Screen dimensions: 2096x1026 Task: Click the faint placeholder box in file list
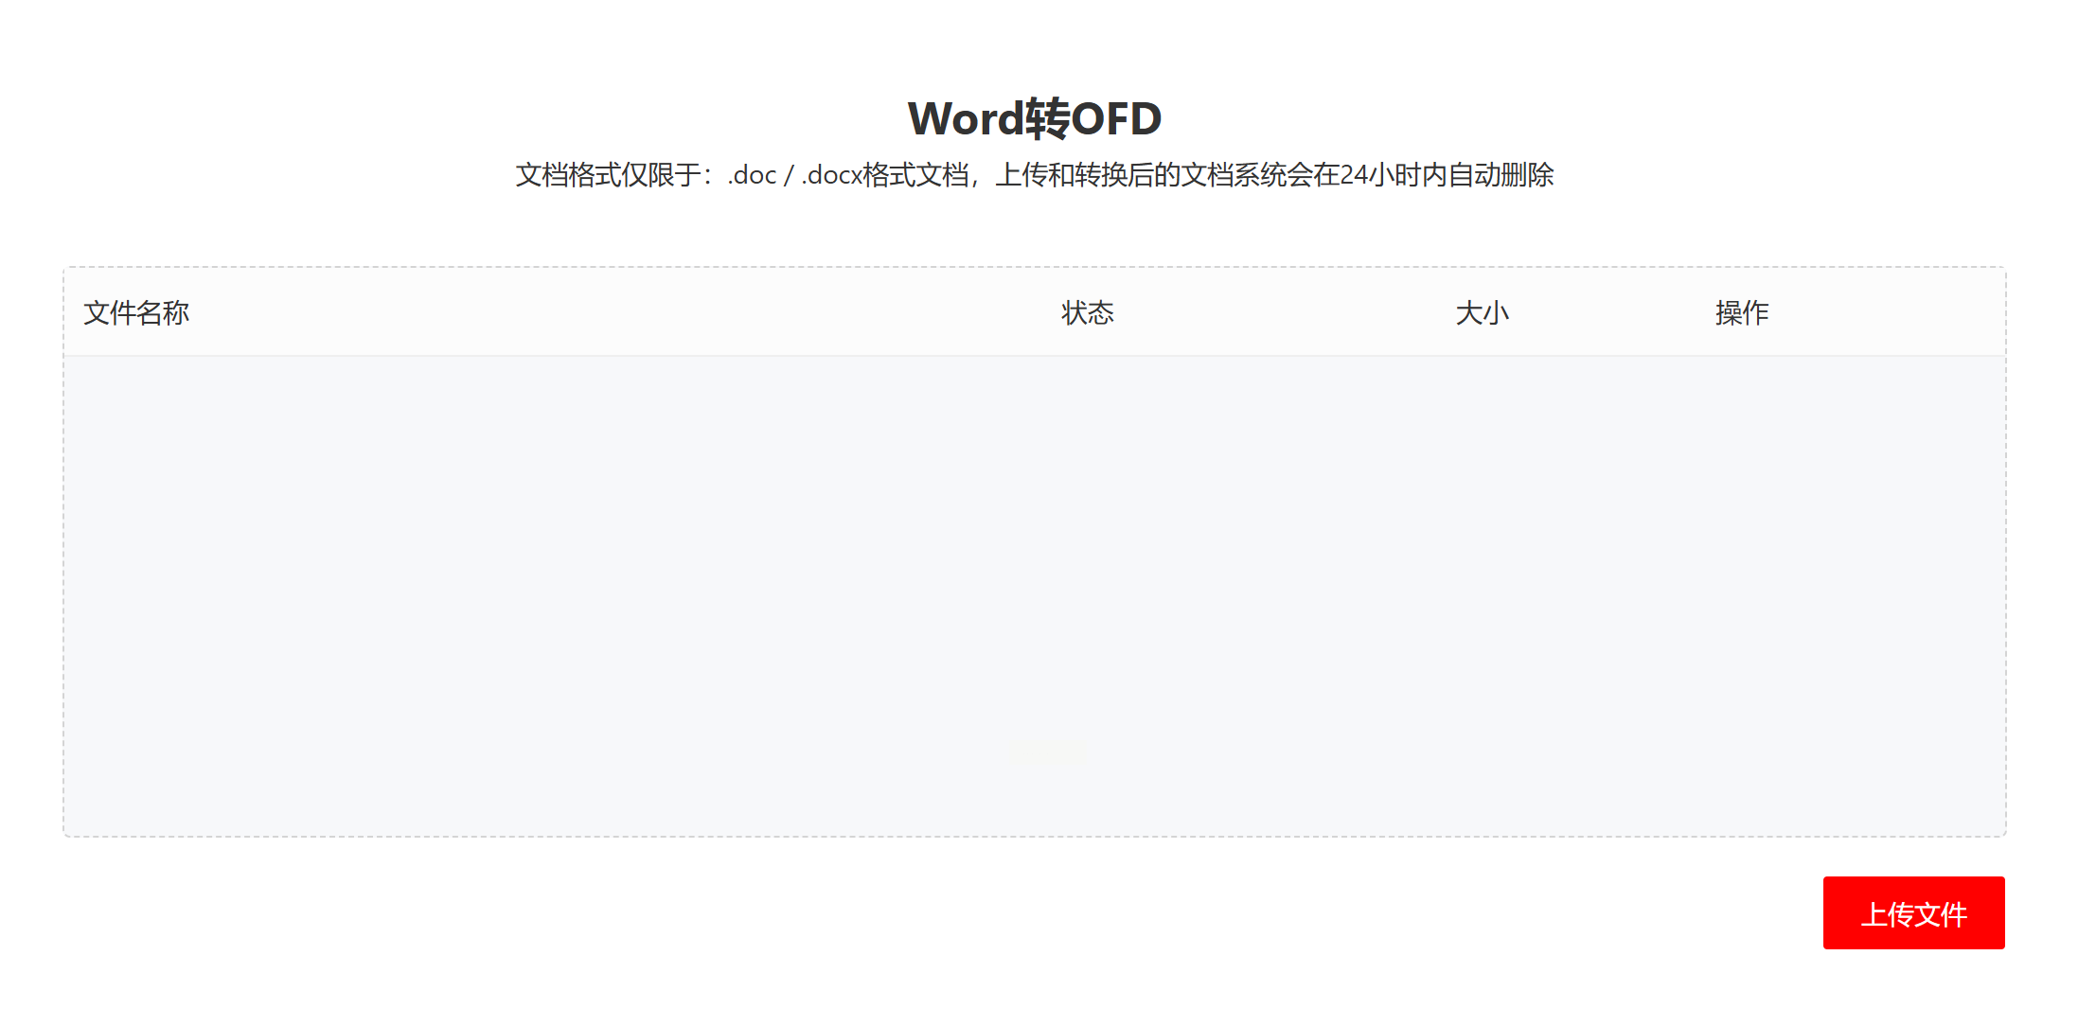(x=1047, y=753)
